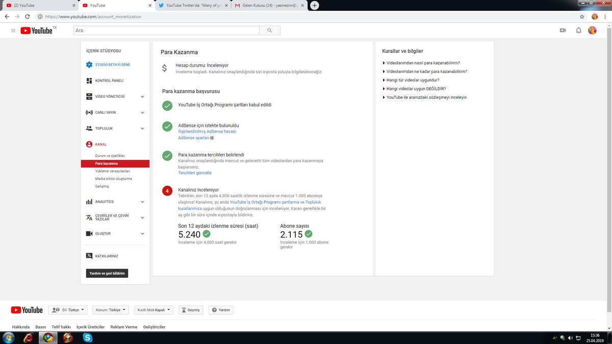
Task: Click the Video Yöneticisi icon
Action: click(x=89, y=96)
